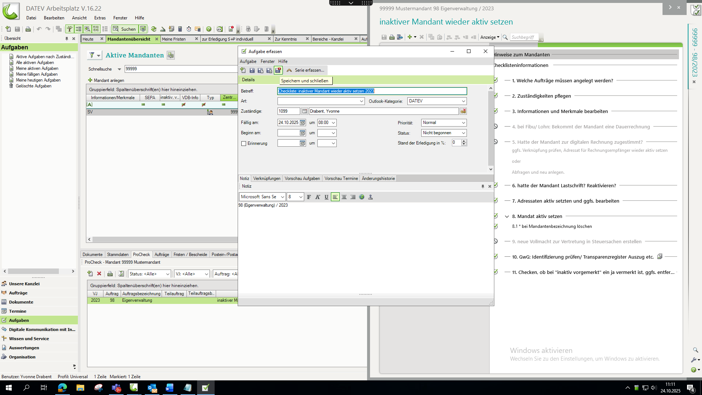Insert hyperlink with the globe icon

point(362,197)
